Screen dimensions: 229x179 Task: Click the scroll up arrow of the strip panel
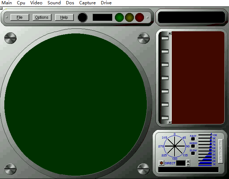(x=170, y=33)
